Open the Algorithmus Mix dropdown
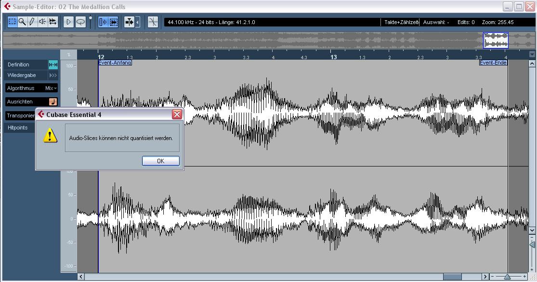The image size is (537, 282). tap(51, 88)
